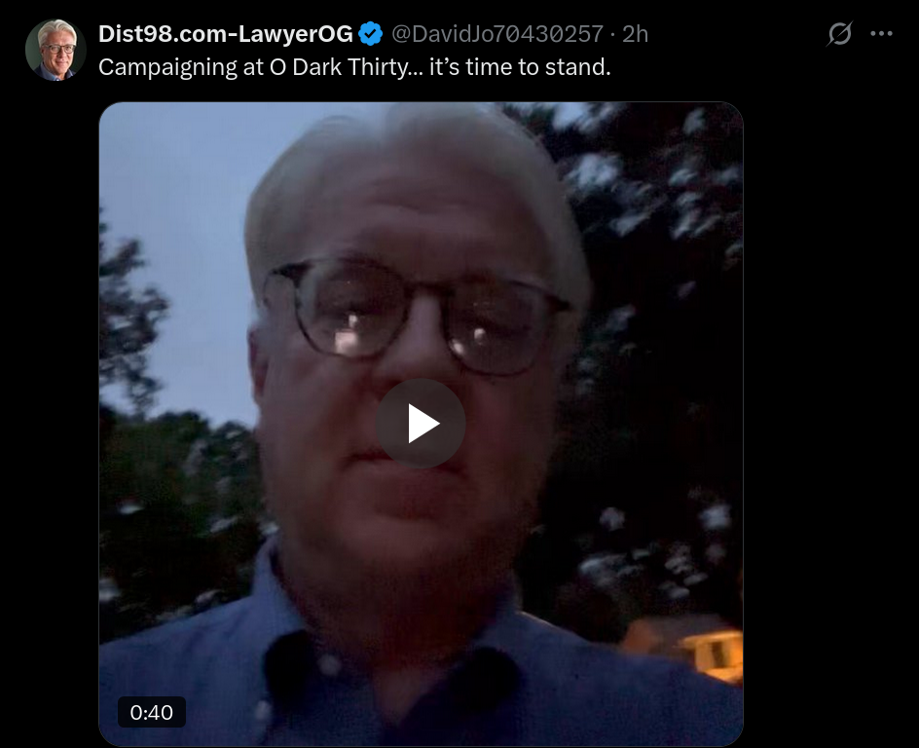Screen dimensions: 919x748
Task: Click the blue verified checkmark badge
Action: click(x=370, y=34)
